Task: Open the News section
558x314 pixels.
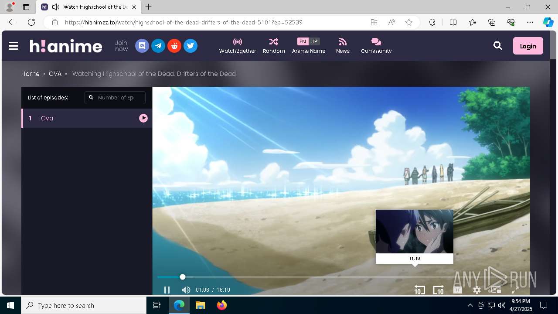Action: click(x=343, y=46)
